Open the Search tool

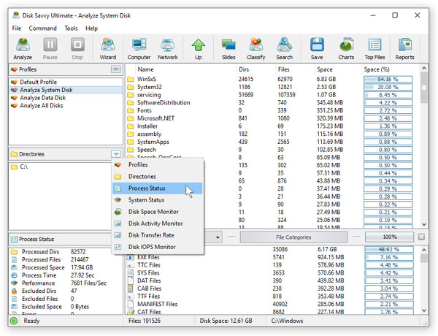[285, 49]
